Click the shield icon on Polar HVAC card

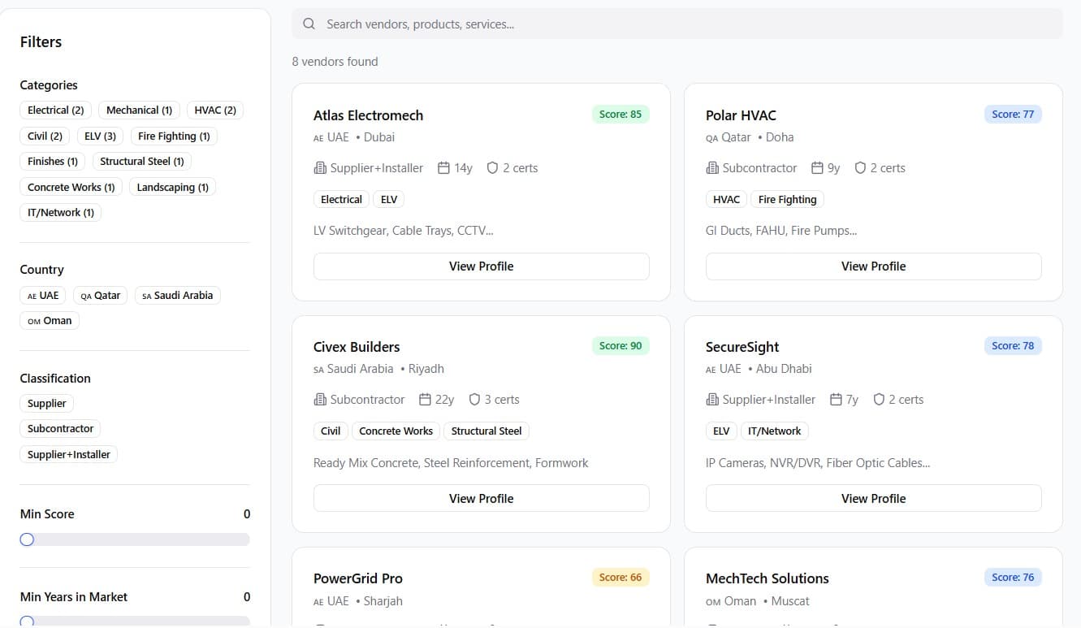(860, 168)
